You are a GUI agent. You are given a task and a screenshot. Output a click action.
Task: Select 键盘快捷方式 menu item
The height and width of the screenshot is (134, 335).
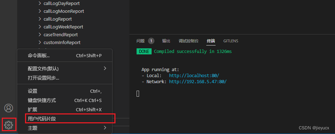click(x=65, y=100)
